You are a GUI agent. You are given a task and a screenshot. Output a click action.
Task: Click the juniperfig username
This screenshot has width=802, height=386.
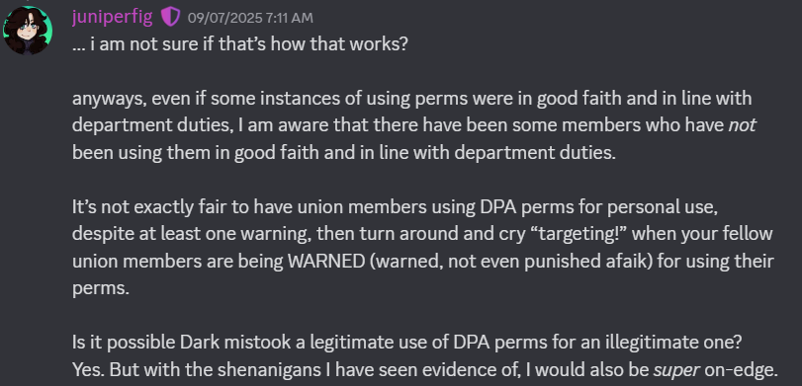click(112, 18)
